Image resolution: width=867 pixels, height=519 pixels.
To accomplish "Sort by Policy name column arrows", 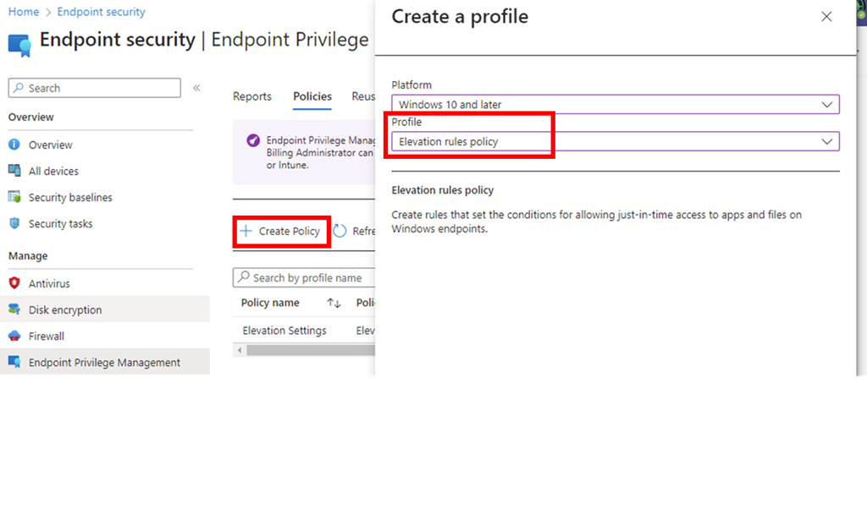I will click(334, 303).
